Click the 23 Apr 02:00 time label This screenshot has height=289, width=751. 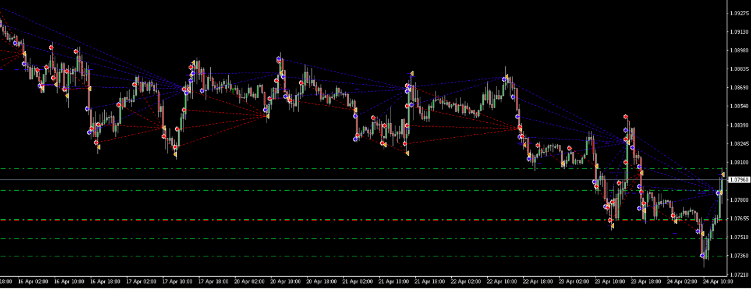575,281
